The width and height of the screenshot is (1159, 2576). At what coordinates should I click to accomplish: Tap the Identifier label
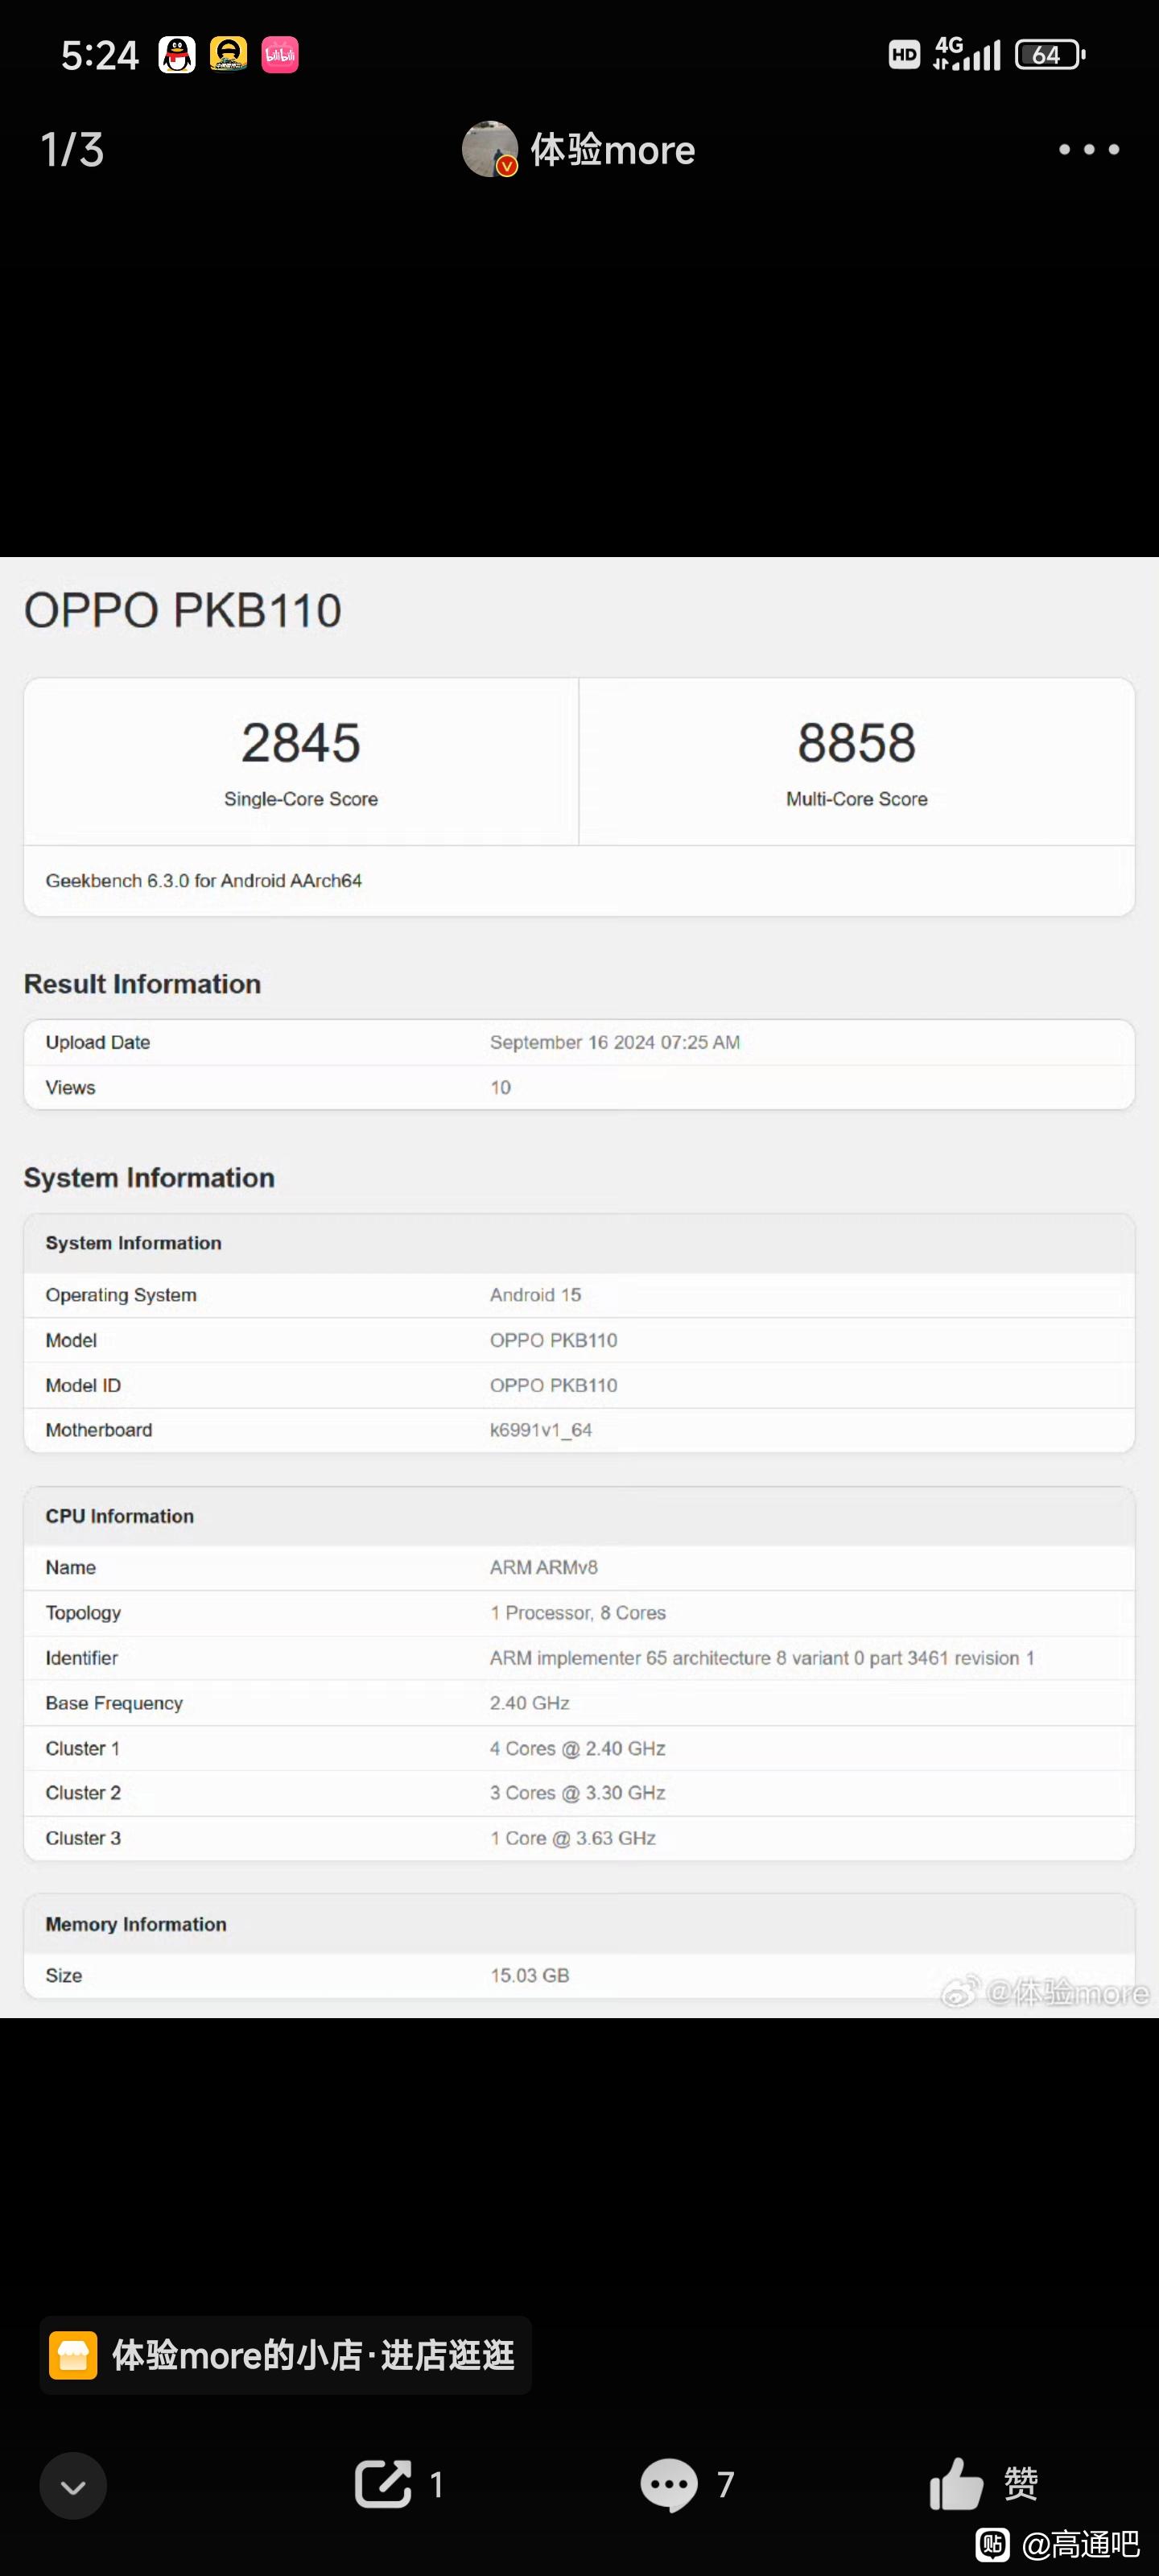click(82, 1658)
